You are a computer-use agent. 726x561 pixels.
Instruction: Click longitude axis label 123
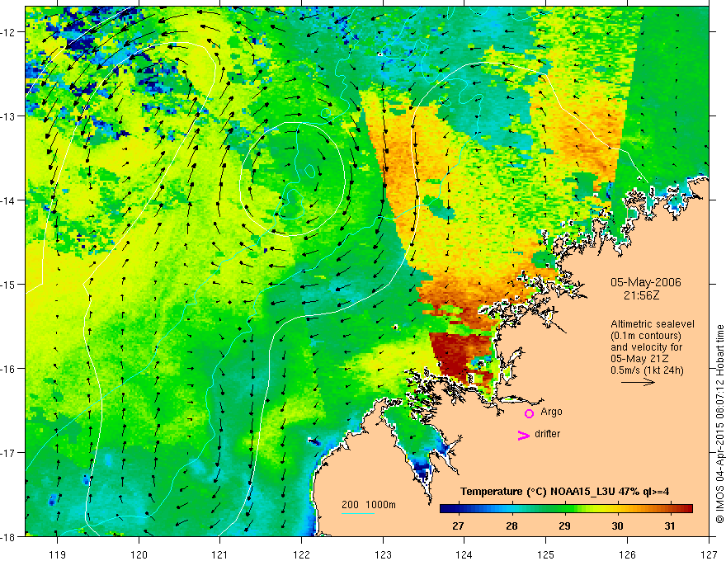point(383,554)
